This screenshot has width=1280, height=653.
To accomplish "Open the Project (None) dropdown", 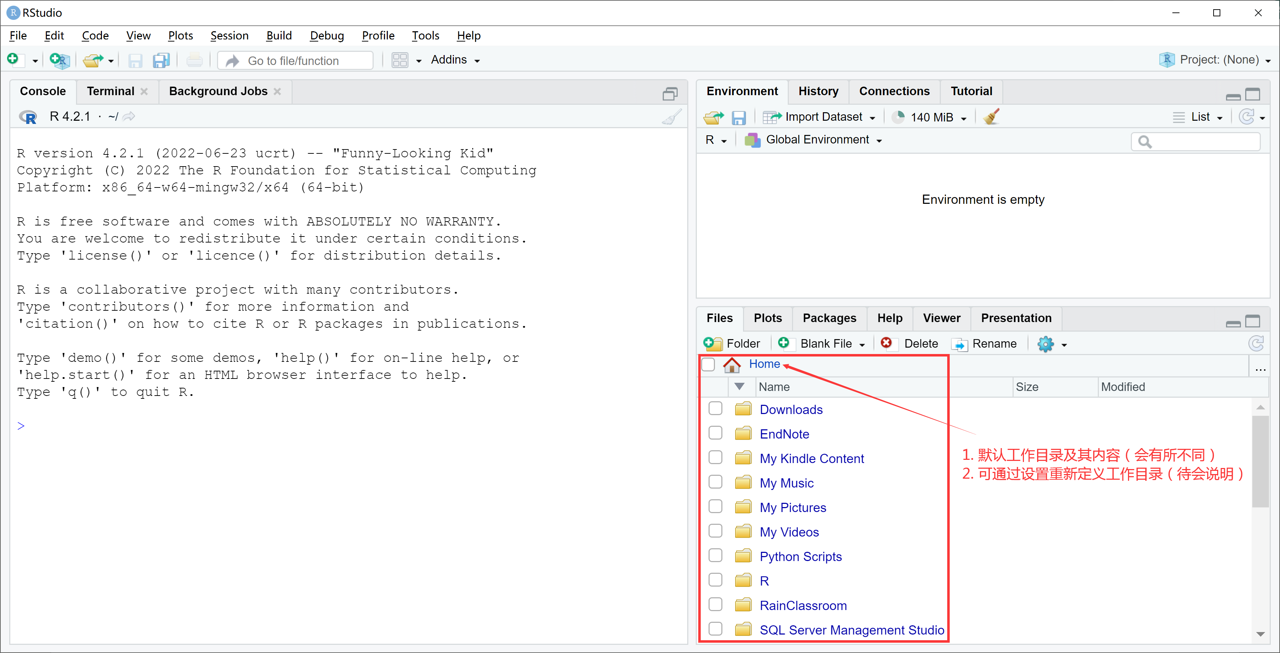I will (1215, 60).
